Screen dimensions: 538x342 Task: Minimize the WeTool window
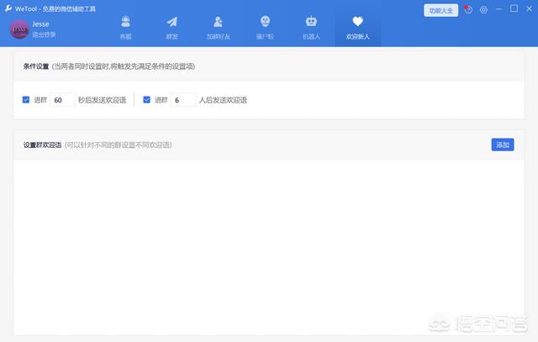(x=499, y=9)
